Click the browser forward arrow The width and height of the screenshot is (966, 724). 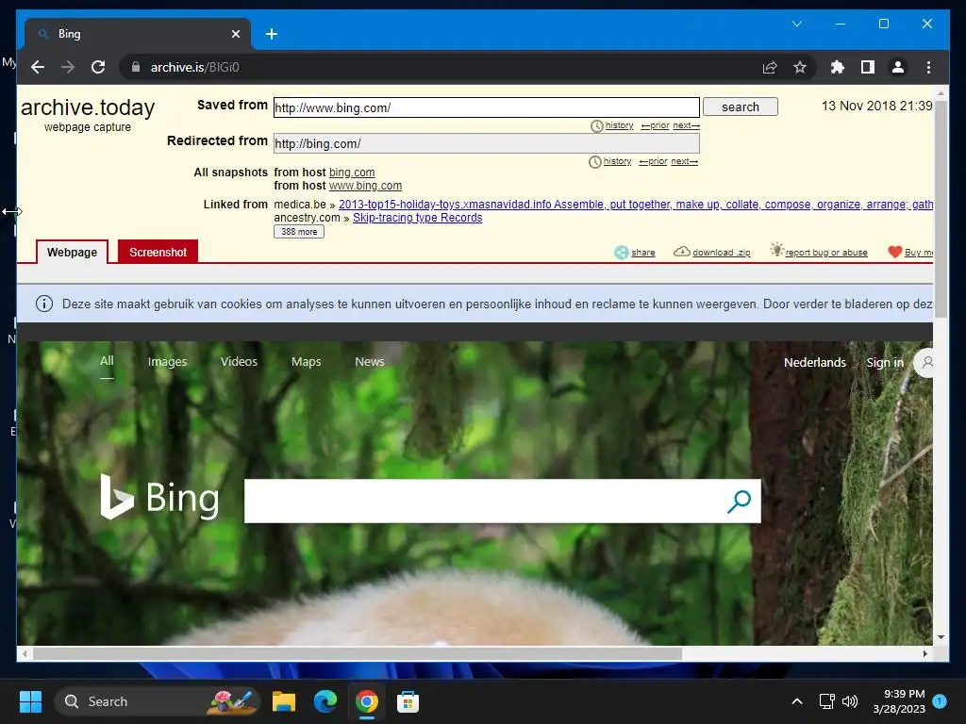click(x=68, y=67)
